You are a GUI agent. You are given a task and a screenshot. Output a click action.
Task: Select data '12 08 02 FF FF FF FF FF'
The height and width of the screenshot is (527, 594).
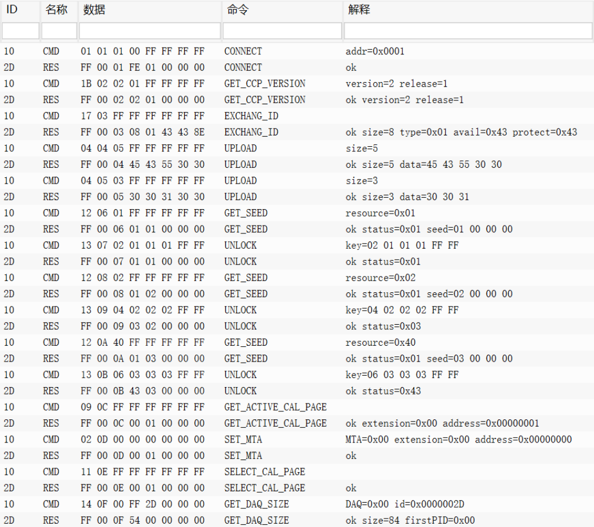pos(143,278)
